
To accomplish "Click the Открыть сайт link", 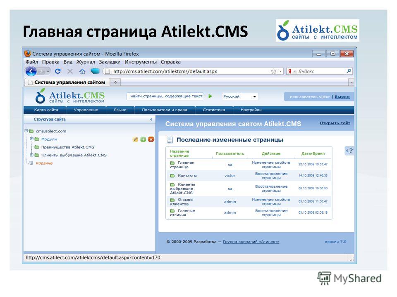I will (335, 123).
